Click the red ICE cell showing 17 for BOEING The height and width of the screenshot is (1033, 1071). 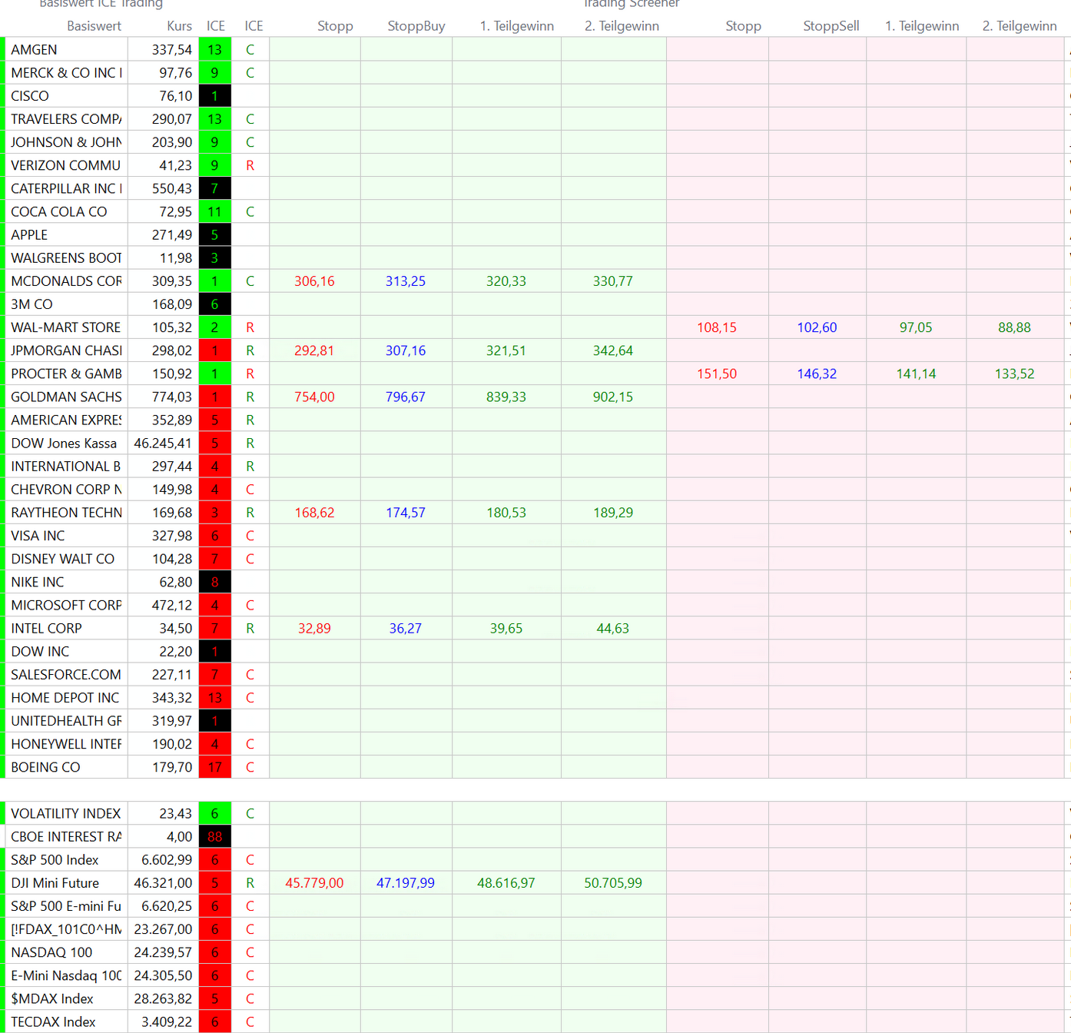[214, 768]
